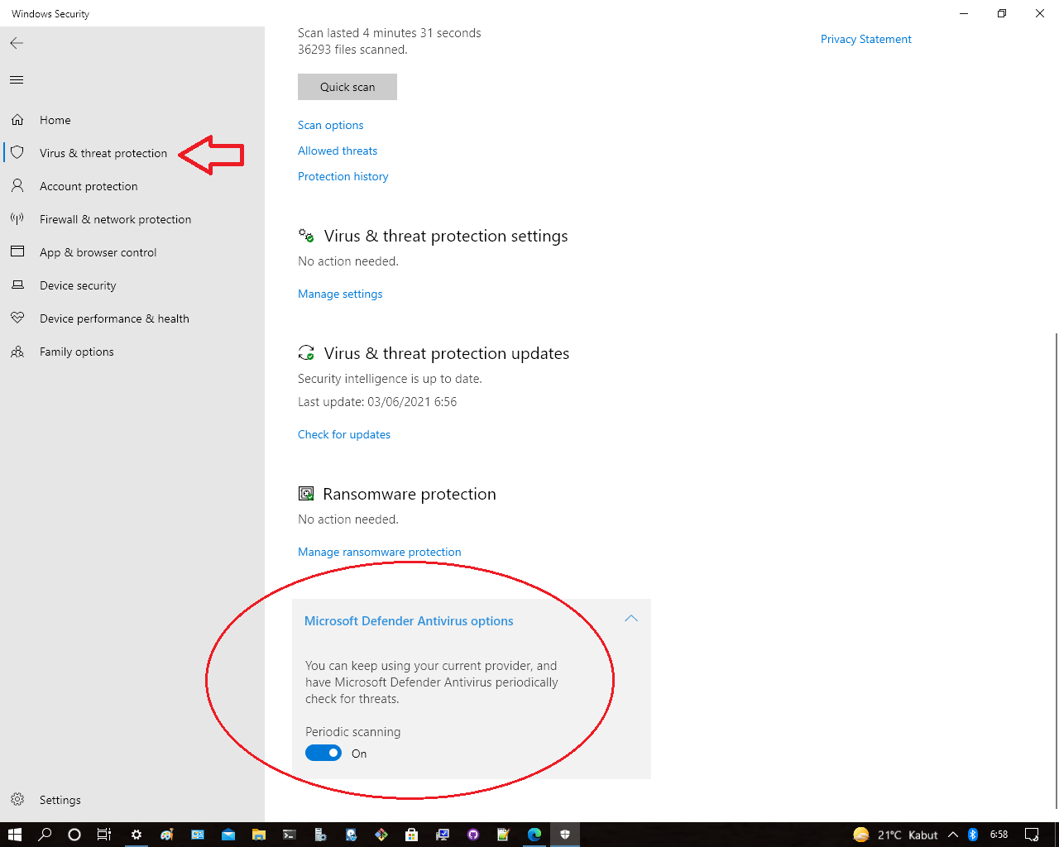
Task: Open Firewall & network protection
Action: (x=132, y=219)
